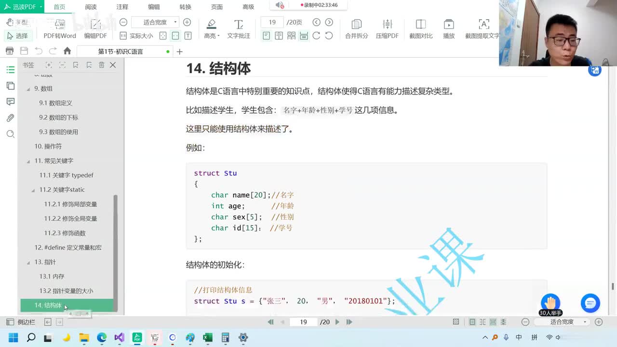Toggle fit-page mode icon in toolbar

[x=163, y=36]
